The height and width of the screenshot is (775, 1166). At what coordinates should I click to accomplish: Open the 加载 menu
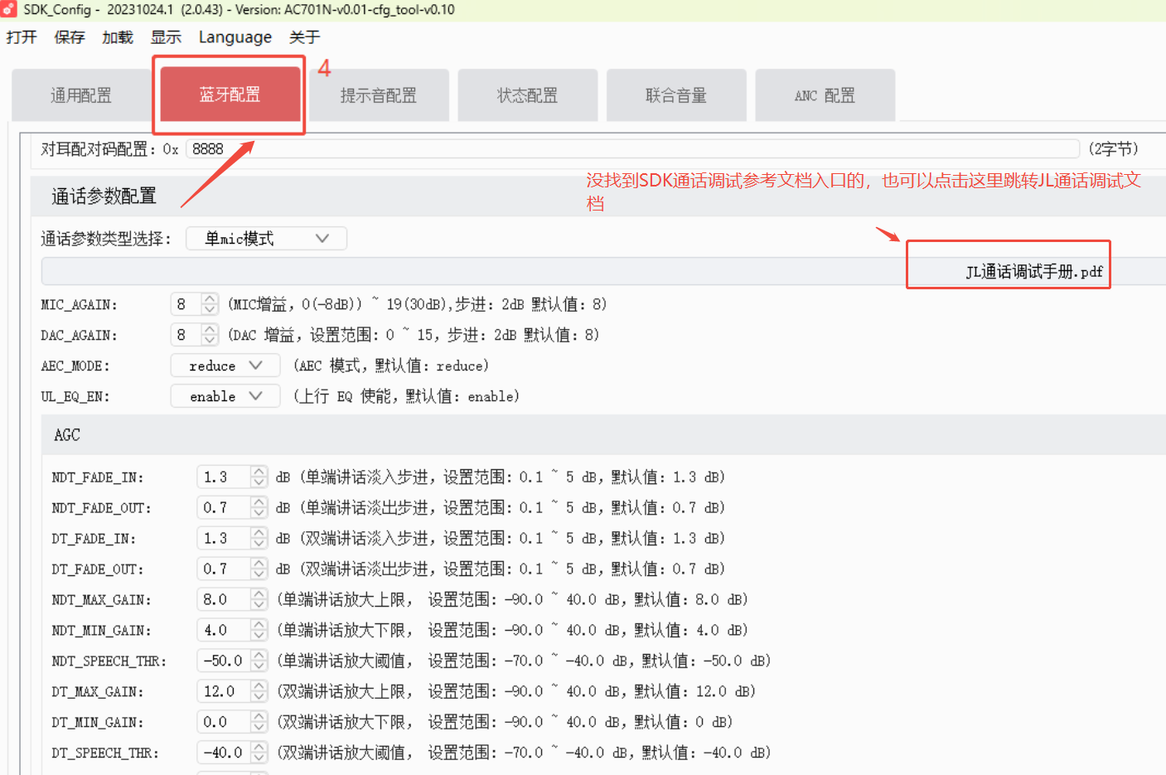tap(118, 37)
